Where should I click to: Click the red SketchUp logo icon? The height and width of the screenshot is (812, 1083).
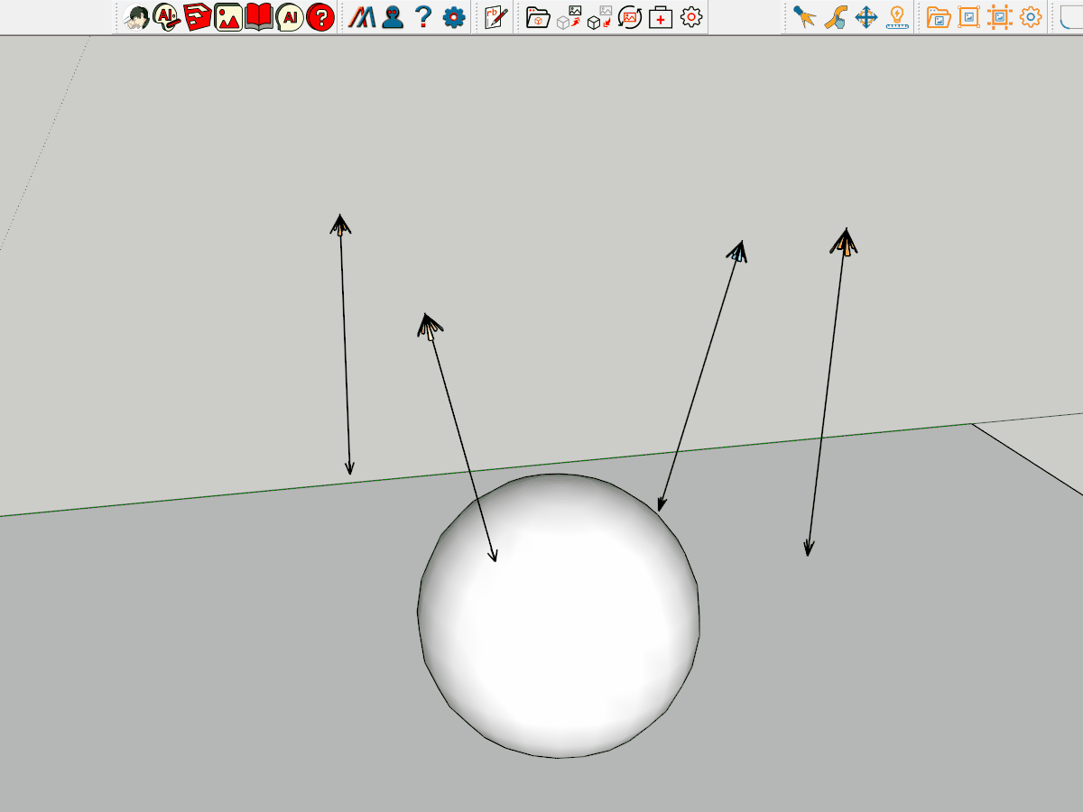(198, 17)
